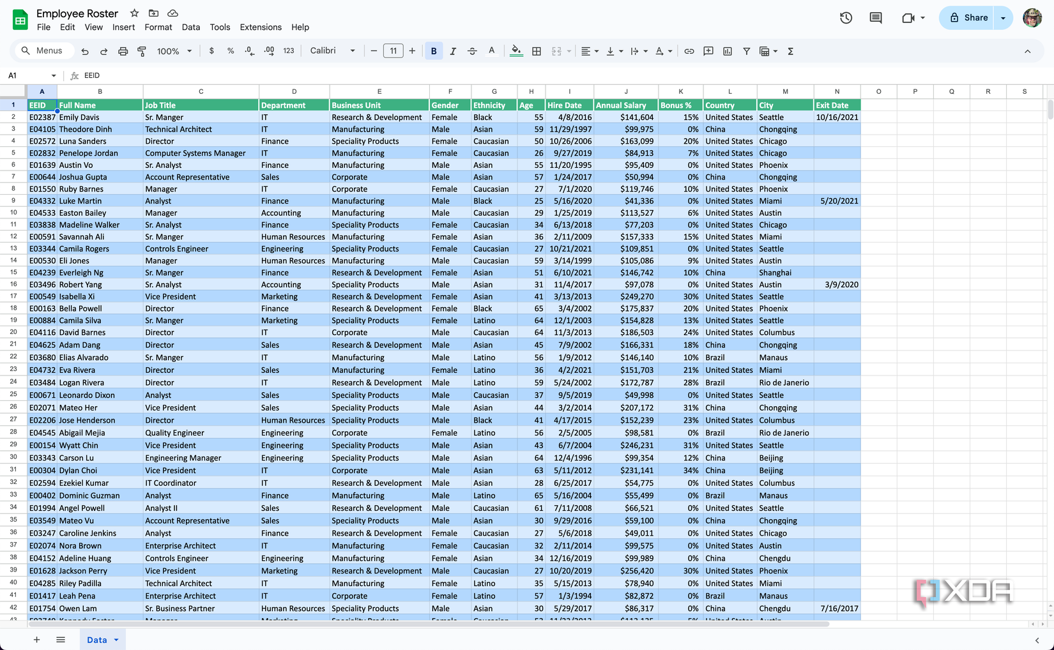
Task: Open the Borders tool
Action: click(537, 51)
